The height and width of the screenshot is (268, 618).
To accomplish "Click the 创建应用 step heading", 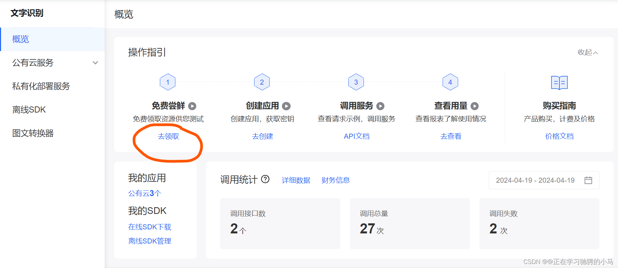I will 263,106.
